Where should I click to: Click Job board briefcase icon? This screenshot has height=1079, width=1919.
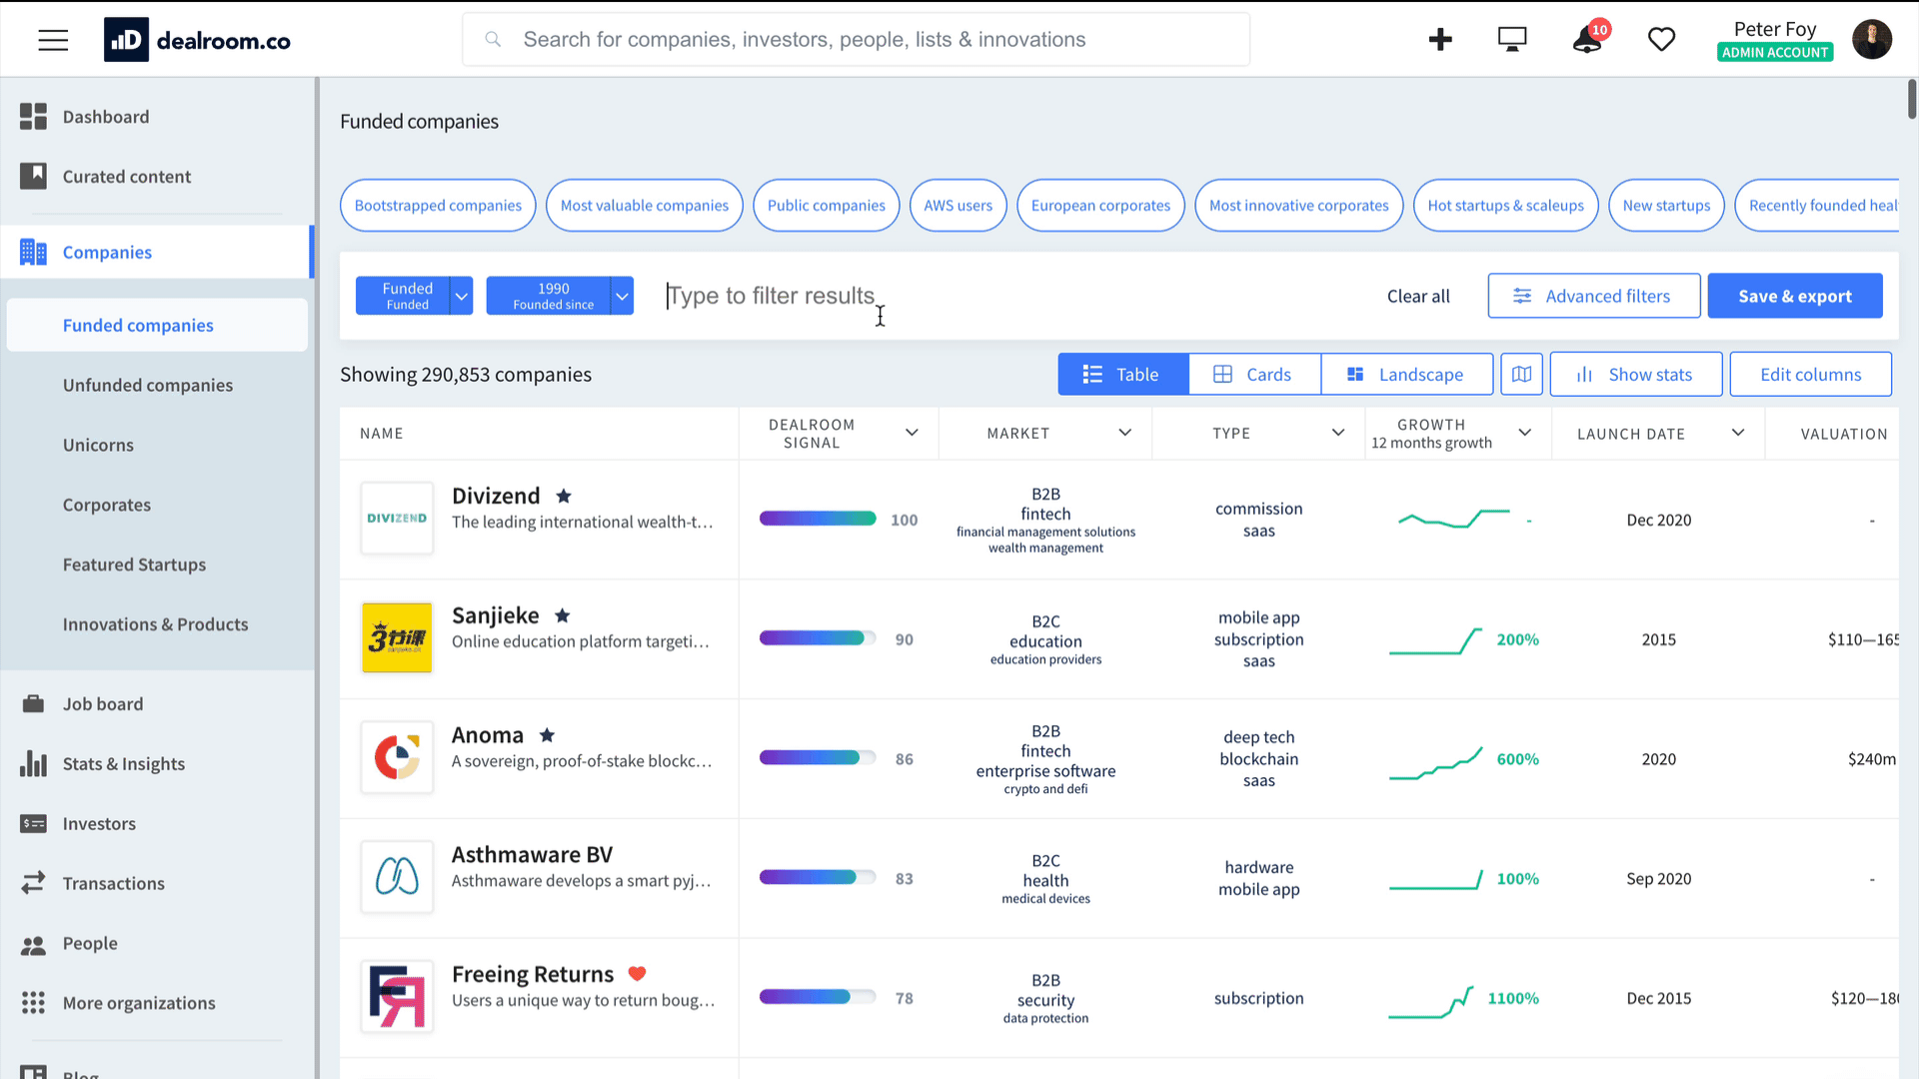pyautogui.click(x=33, y=704)
